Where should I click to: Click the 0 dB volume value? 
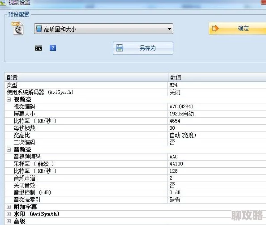pyautogui.click(x=175, y=192)
